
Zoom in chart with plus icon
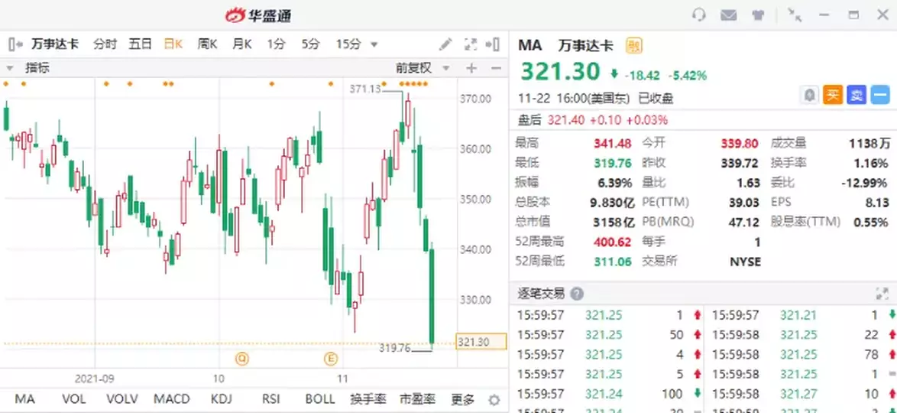click(x=471, y=68)
